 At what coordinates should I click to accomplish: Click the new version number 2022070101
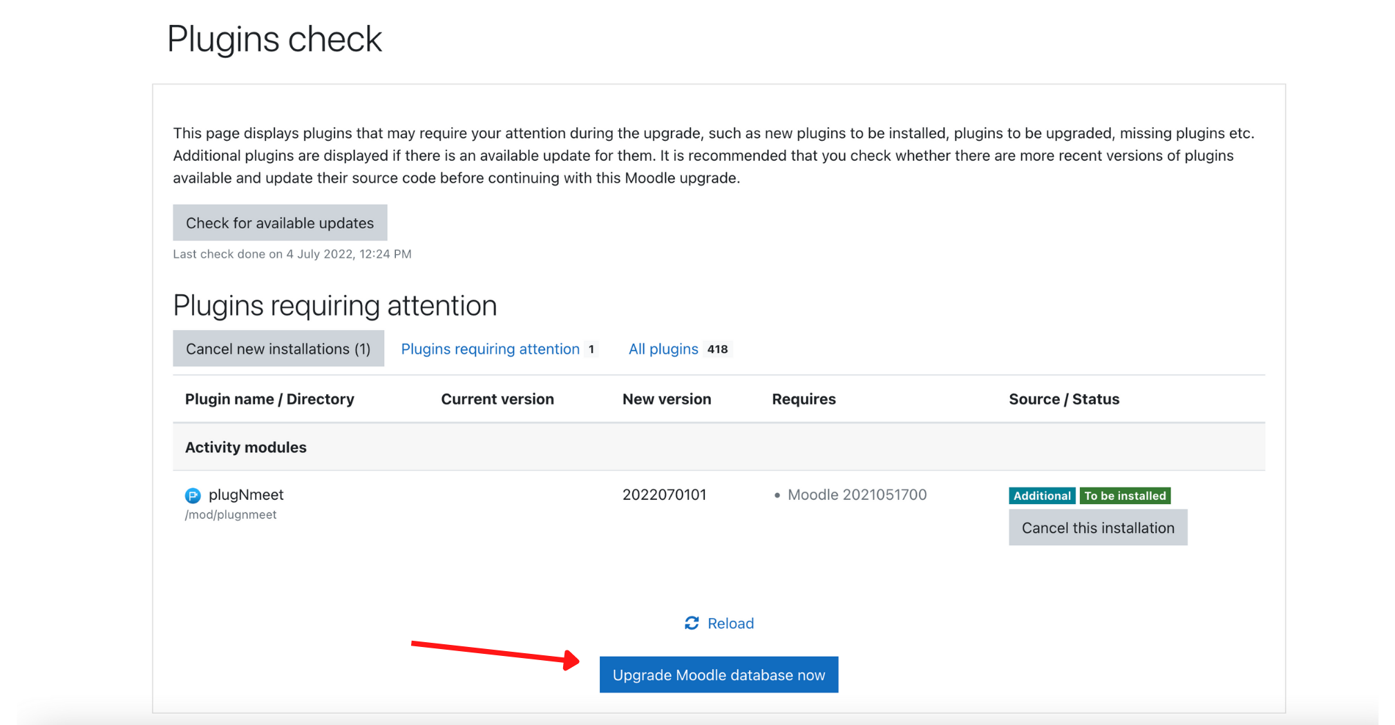point(664,494)
